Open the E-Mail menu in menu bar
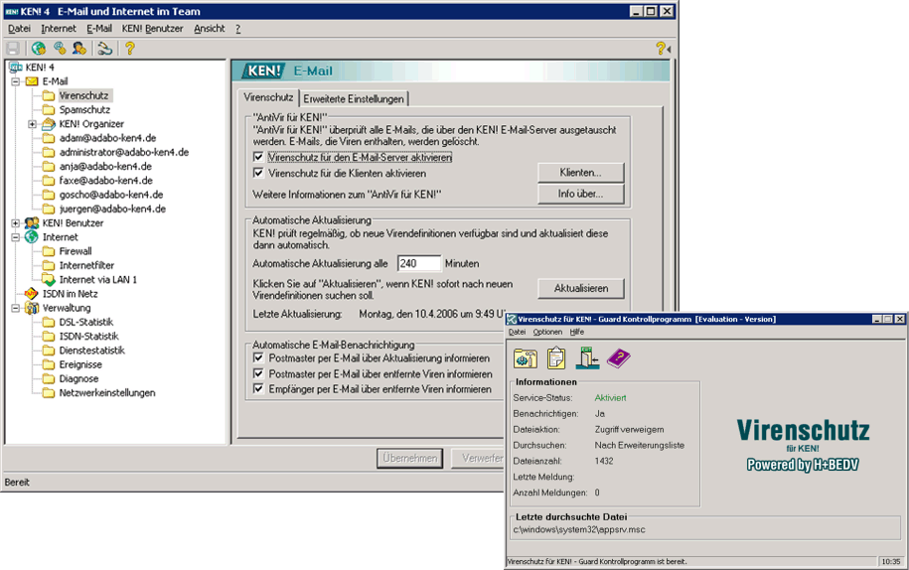 tap(99, 29)
